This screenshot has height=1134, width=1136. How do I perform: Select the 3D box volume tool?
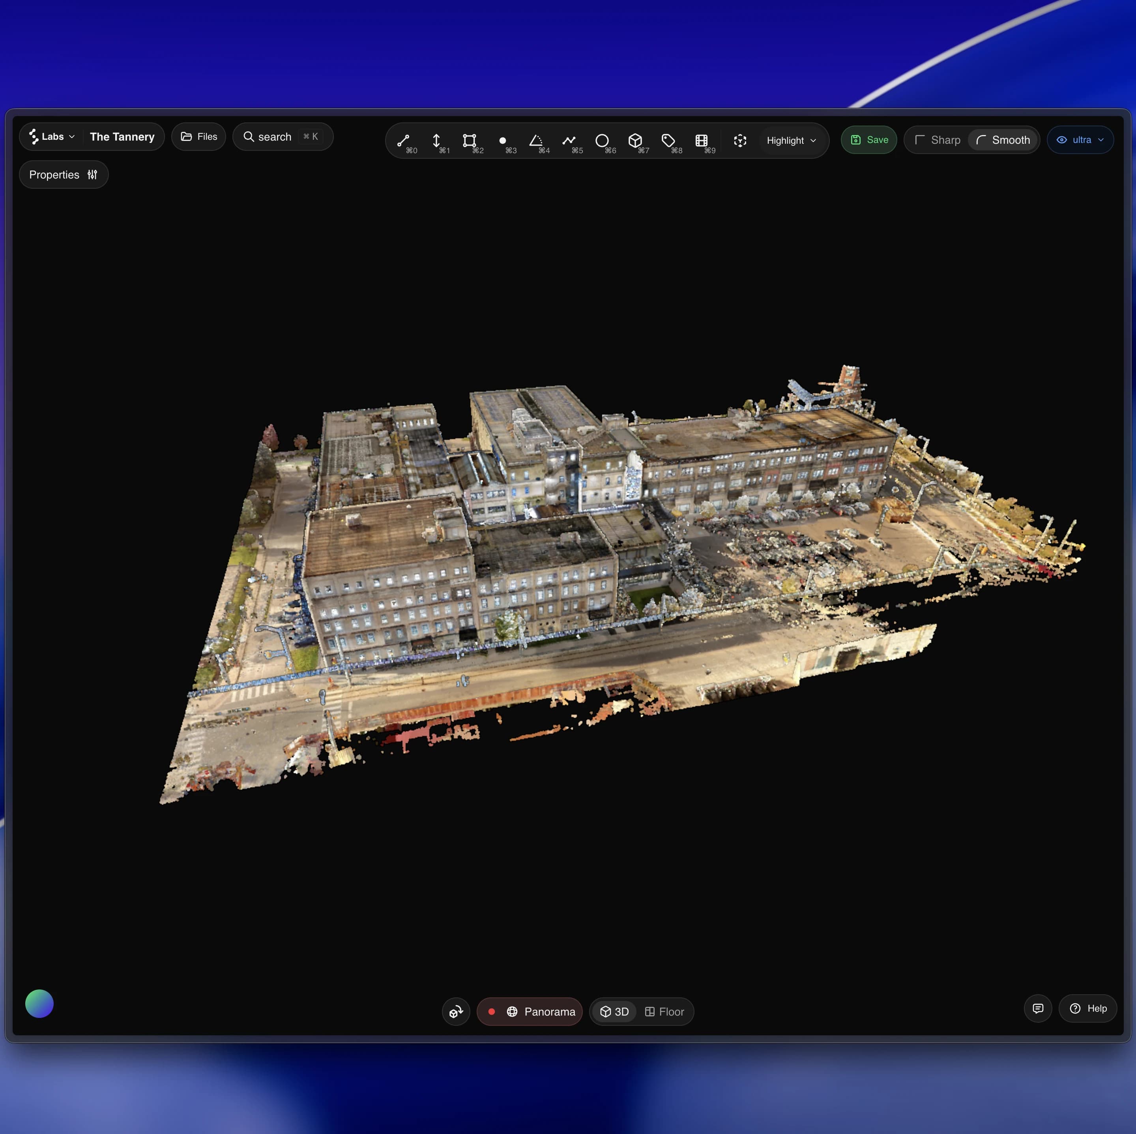[x=635, y=141]
